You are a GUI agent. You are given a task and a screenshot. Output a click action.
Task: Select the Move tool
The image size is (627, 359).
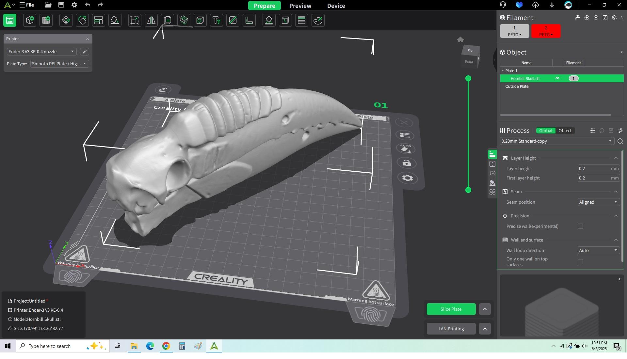pos(66,20)
